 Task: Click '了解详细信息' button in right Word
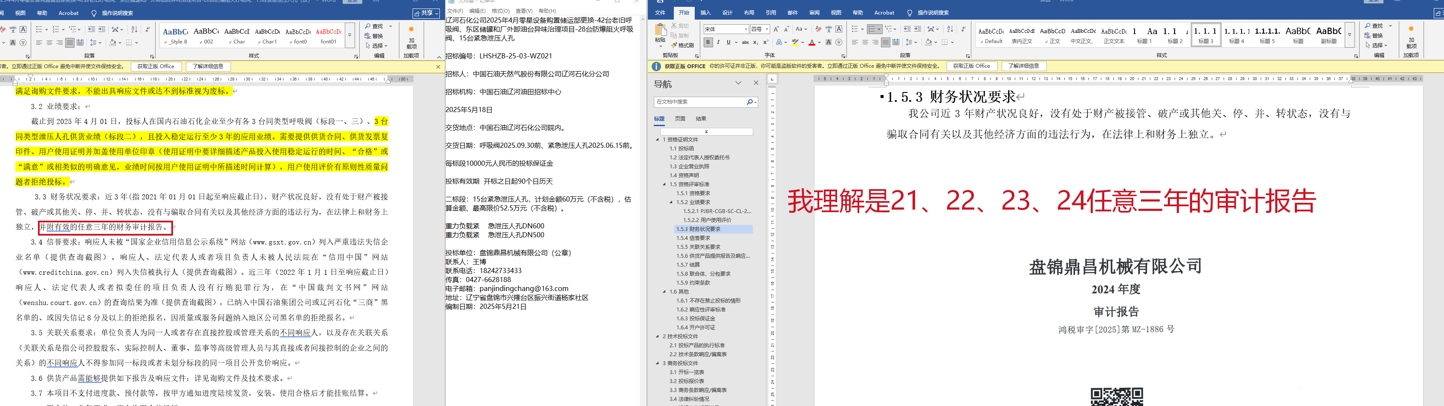pos(1024,66)
